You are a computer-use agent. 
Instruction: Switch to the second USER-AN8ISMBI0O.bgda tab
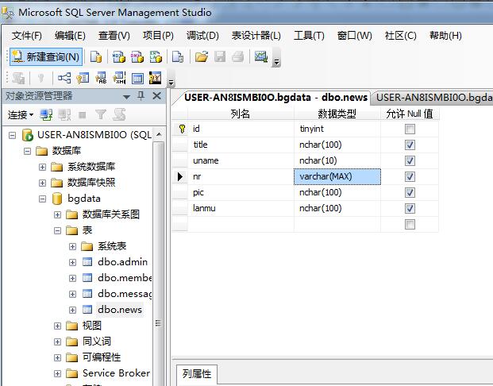pyautogui.click(x=434, y=98)
